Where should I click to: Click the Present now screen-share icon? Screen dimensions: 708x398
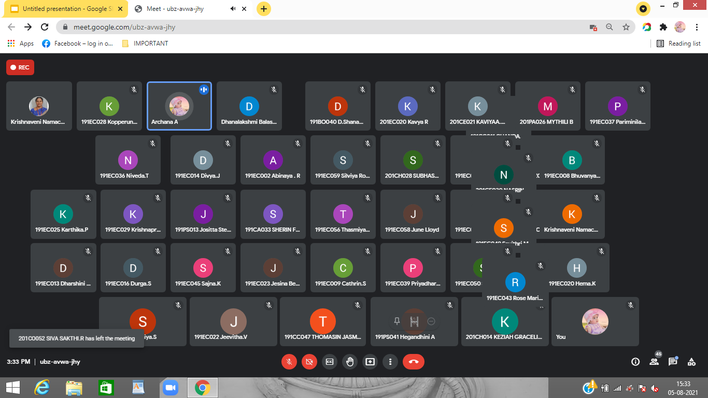[x=370, y=362]
